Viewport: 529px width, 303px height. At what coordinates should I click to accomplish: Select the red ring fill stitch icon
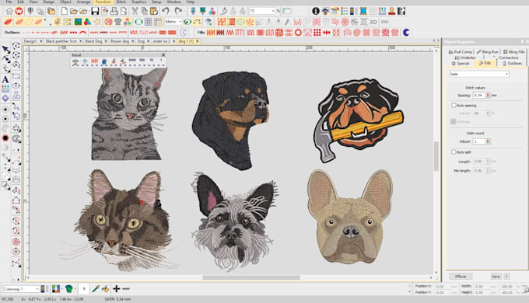(x=298, y=33)
